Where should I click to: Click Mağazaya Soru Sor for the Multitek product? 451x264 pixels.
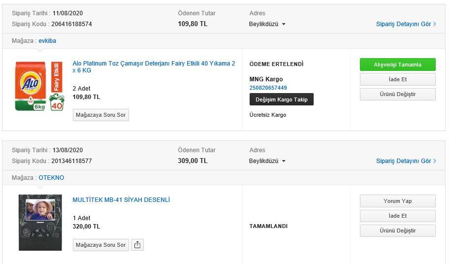[100, 245]
